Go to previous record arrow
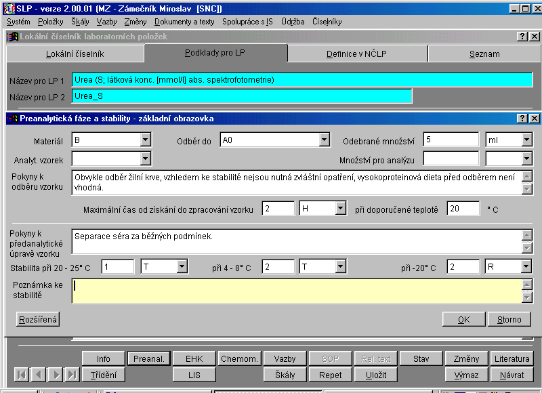 point(39,375)
